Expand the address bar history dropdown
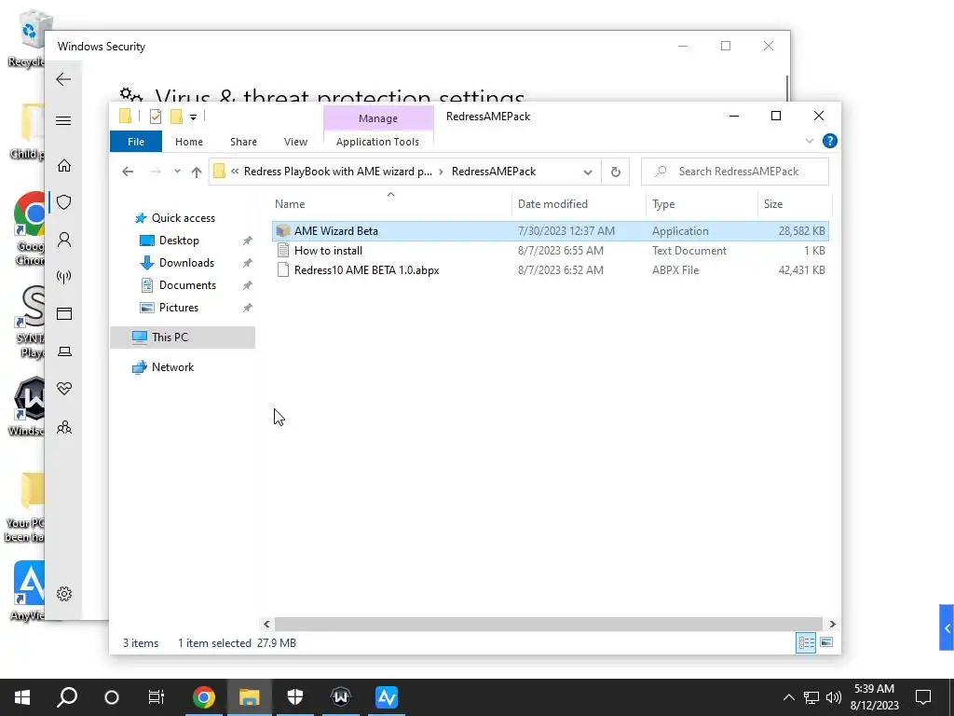 [588, 172]
